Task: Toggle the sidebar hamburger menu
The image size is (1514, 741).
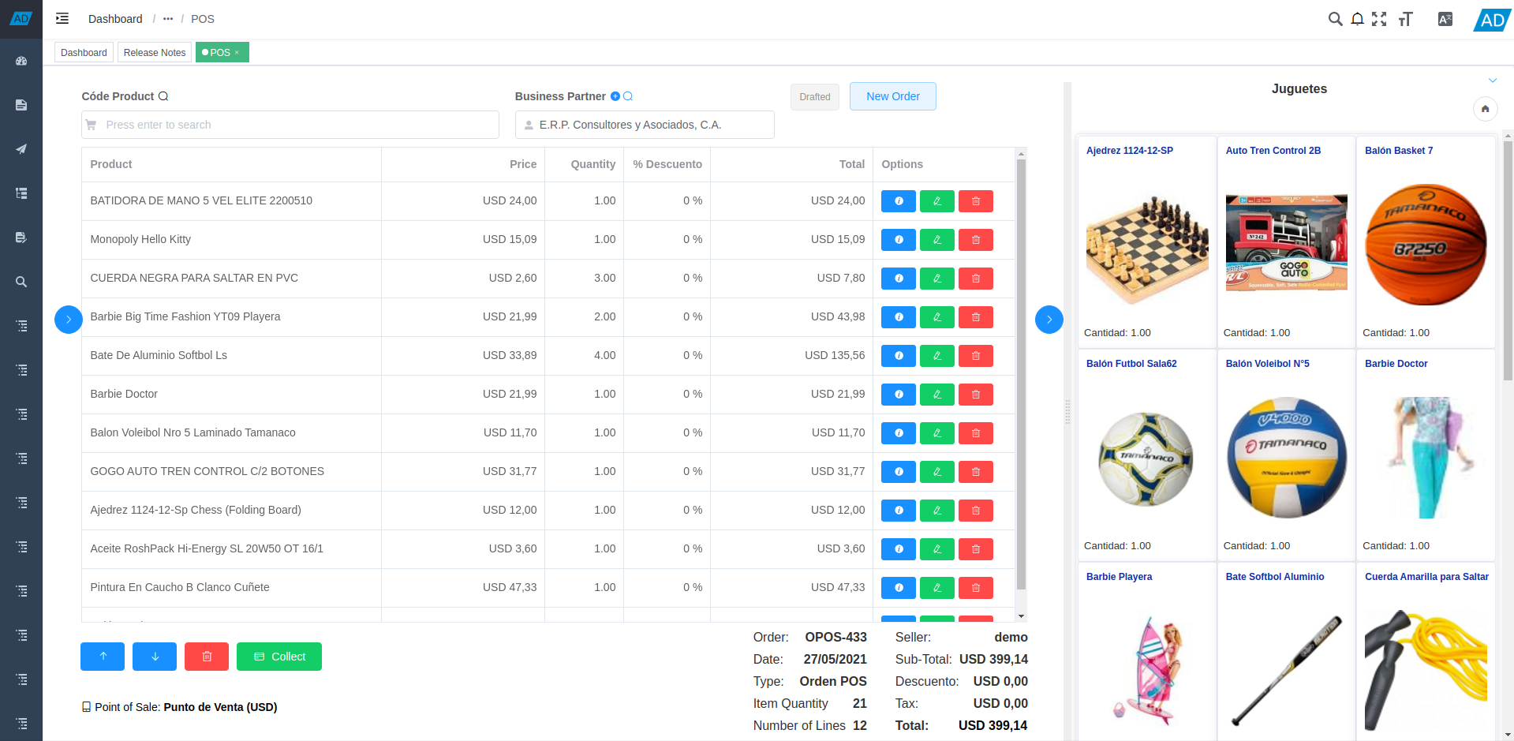Action: [62, 19]
